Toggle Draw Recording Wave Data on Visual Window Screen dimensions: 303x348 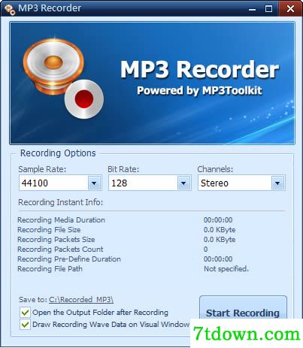coord(25,325)
